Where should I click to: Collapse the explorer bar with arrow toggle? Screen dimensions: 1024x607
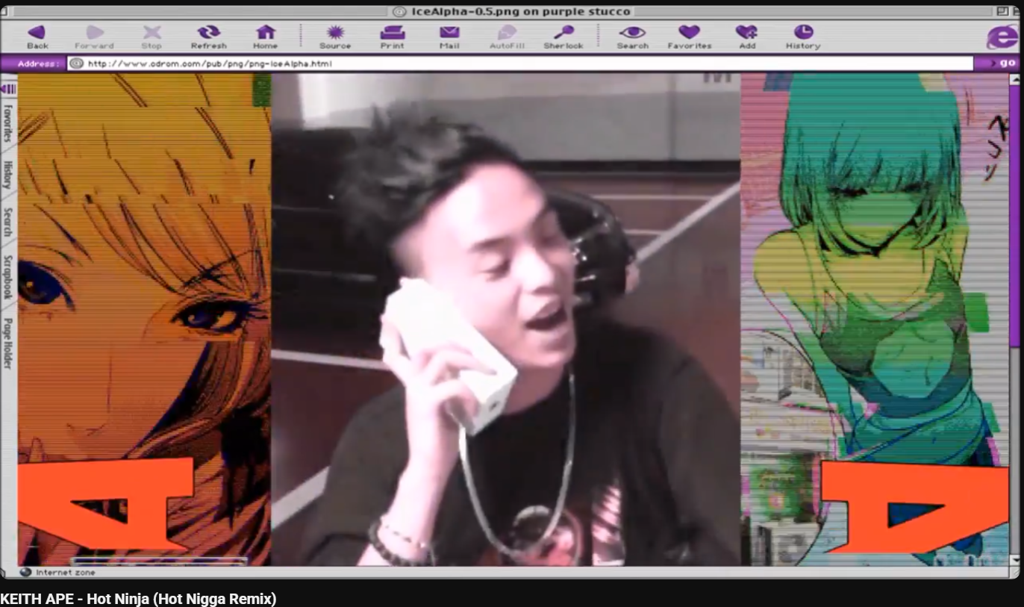coord(8,89)
